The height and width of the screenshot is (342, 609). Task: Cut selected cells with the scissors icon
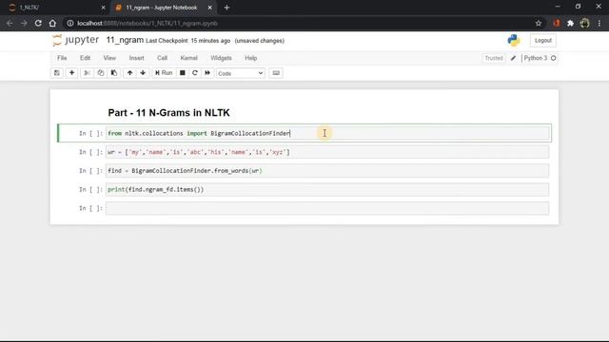pos(87,73)
